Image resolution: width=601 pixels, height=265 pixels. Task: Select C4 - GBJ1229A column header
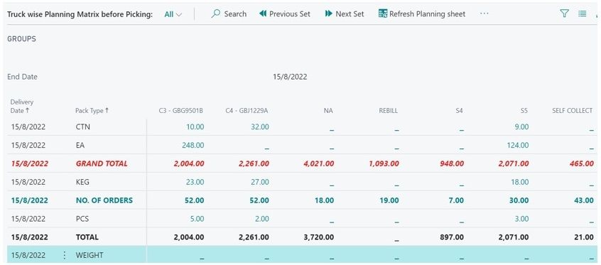point(247,110)
